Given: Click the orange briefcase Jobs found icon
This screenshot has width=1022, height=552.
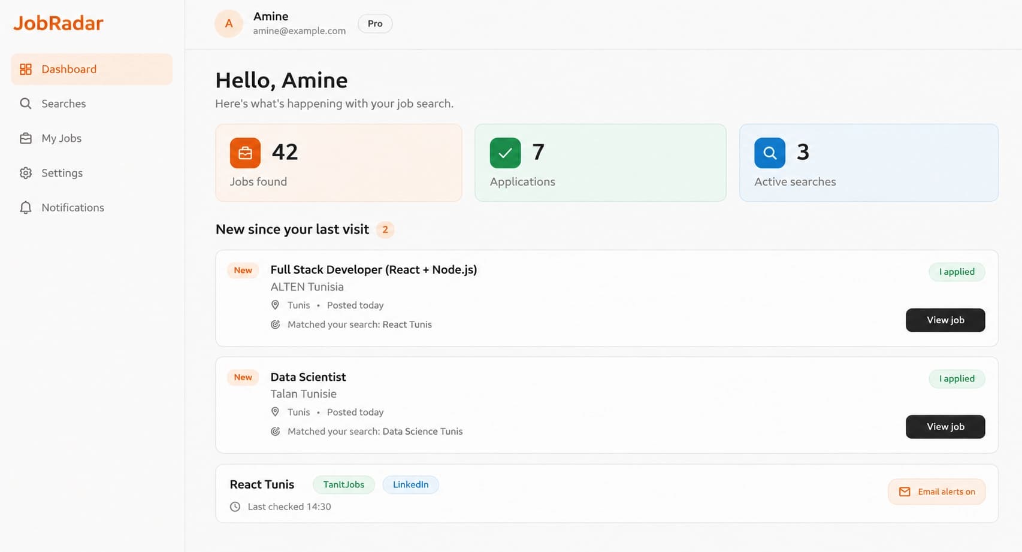Looking at the screenshot, I should pyautogui.click(x=245, y=153).
